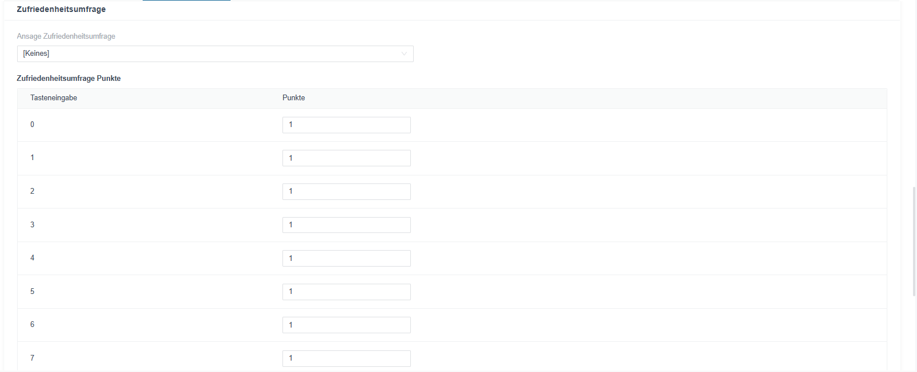Image resolution: width=917 pixels, height=372 pixels.
Task: Edit the Punkte field for key 1
Action: (x=346, y=158)
